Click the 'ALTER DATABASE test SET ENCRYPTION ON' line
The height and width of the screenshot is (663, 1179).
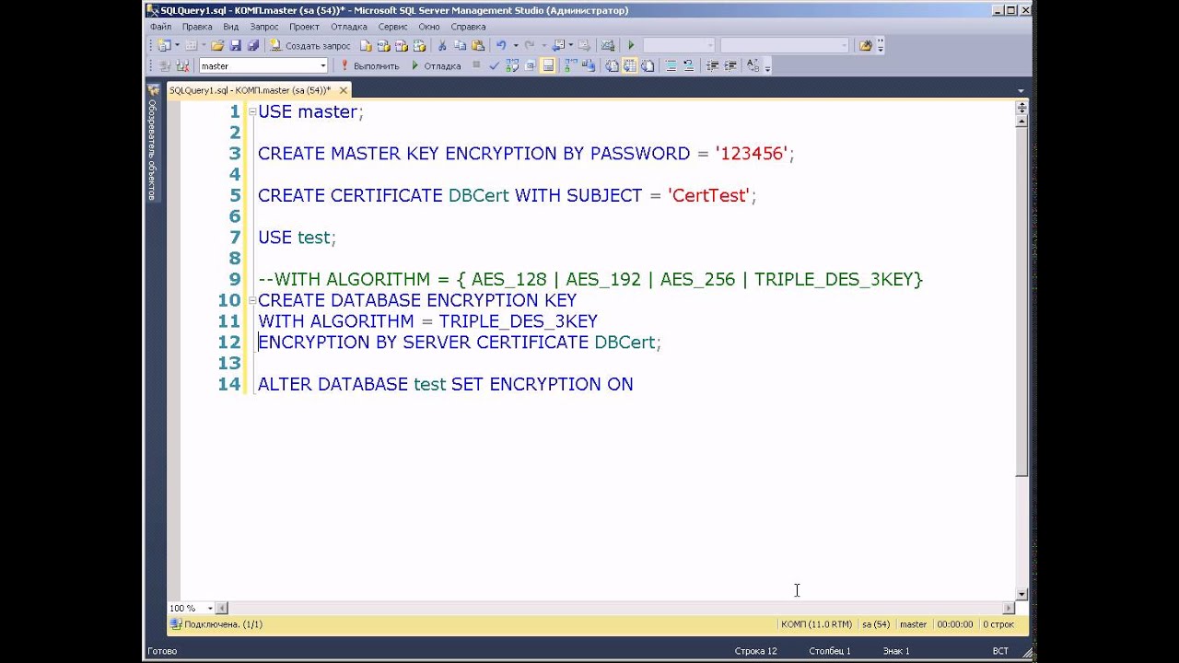(445, 384)
